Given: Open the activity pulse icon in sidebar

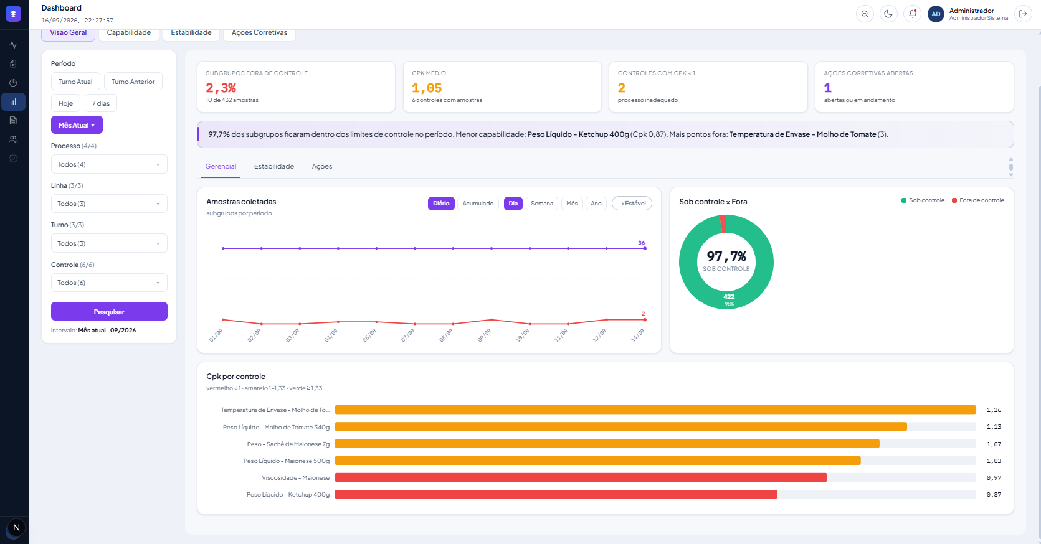Looking at the screenshot, I should [13, 45].
